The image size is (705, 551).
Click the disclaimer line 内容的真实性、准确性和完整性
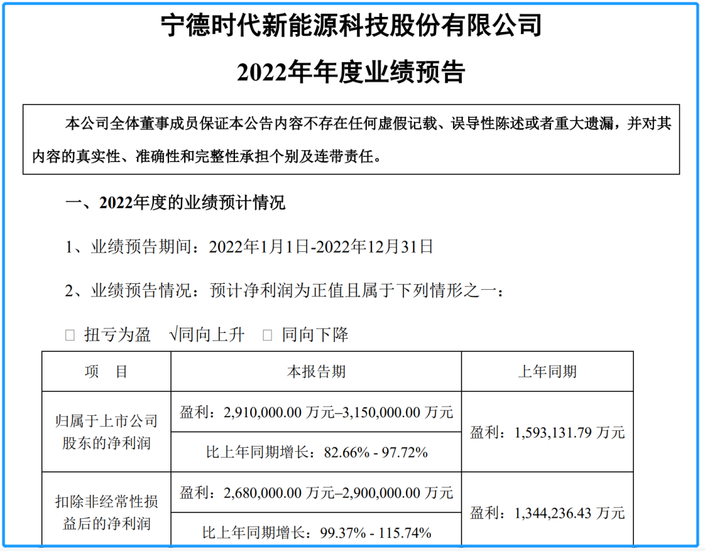pos(207,157)
